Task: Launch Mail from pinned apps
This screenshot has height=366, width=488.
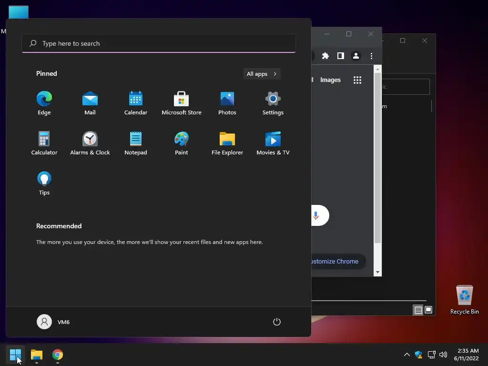Action: 90,103
